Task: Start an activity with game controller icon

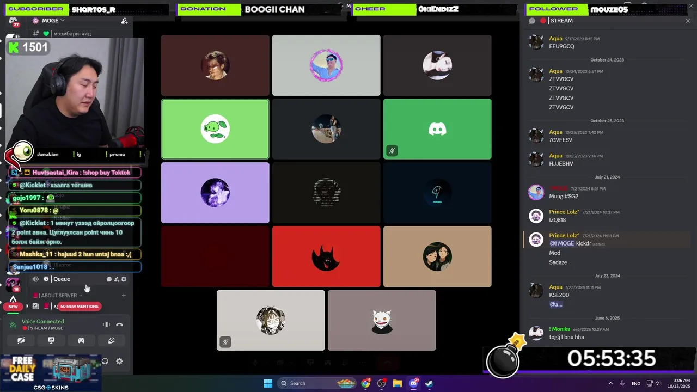Action: tap(81, 341)
